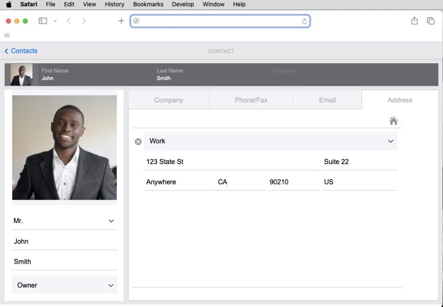The height and width of the screenshot is (307, 443).
Task: Open the Bookmarks menu
Action: pos(148,4)
